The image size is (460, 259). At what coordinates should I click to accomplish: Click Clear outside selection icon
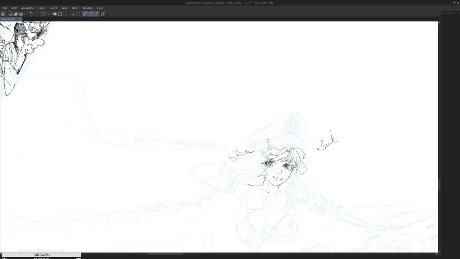[49, 14]
